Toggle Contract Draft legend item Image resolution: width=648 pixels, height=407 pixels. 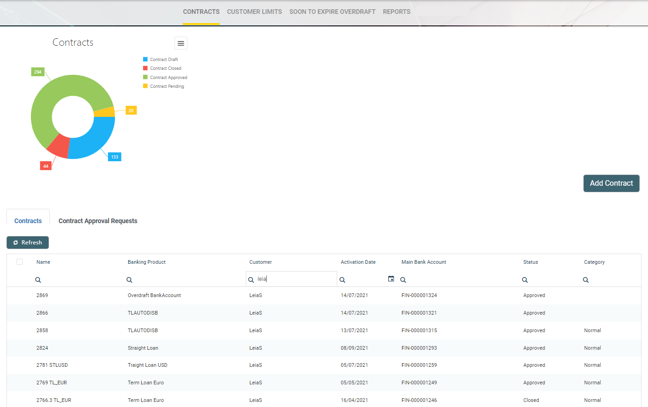click(x=164, y=60)
